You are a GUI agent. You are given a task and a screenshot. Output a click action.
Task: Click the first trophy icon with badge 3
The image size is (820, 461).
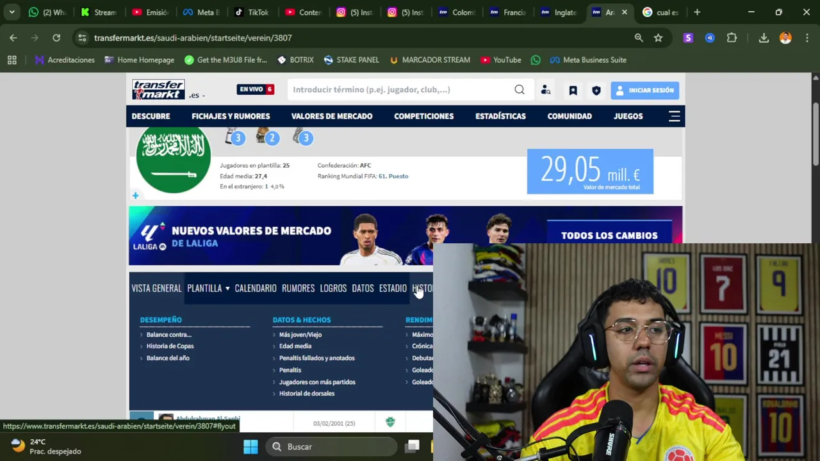pos(233,136)
